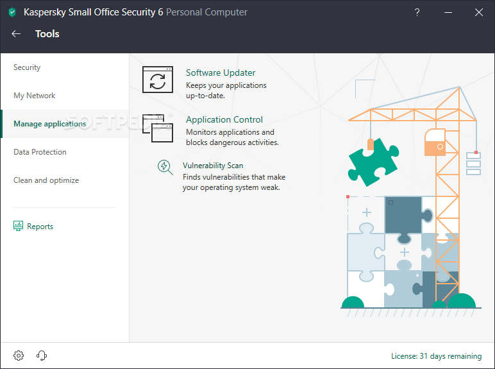Close the Kaspersky window
The width and height of the screenshot is (495, 369).
click(x=479, y=12)
